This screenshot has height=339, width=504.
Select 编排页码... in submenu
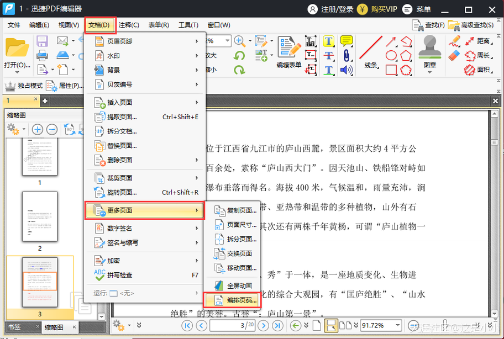(x=232, y=300)
